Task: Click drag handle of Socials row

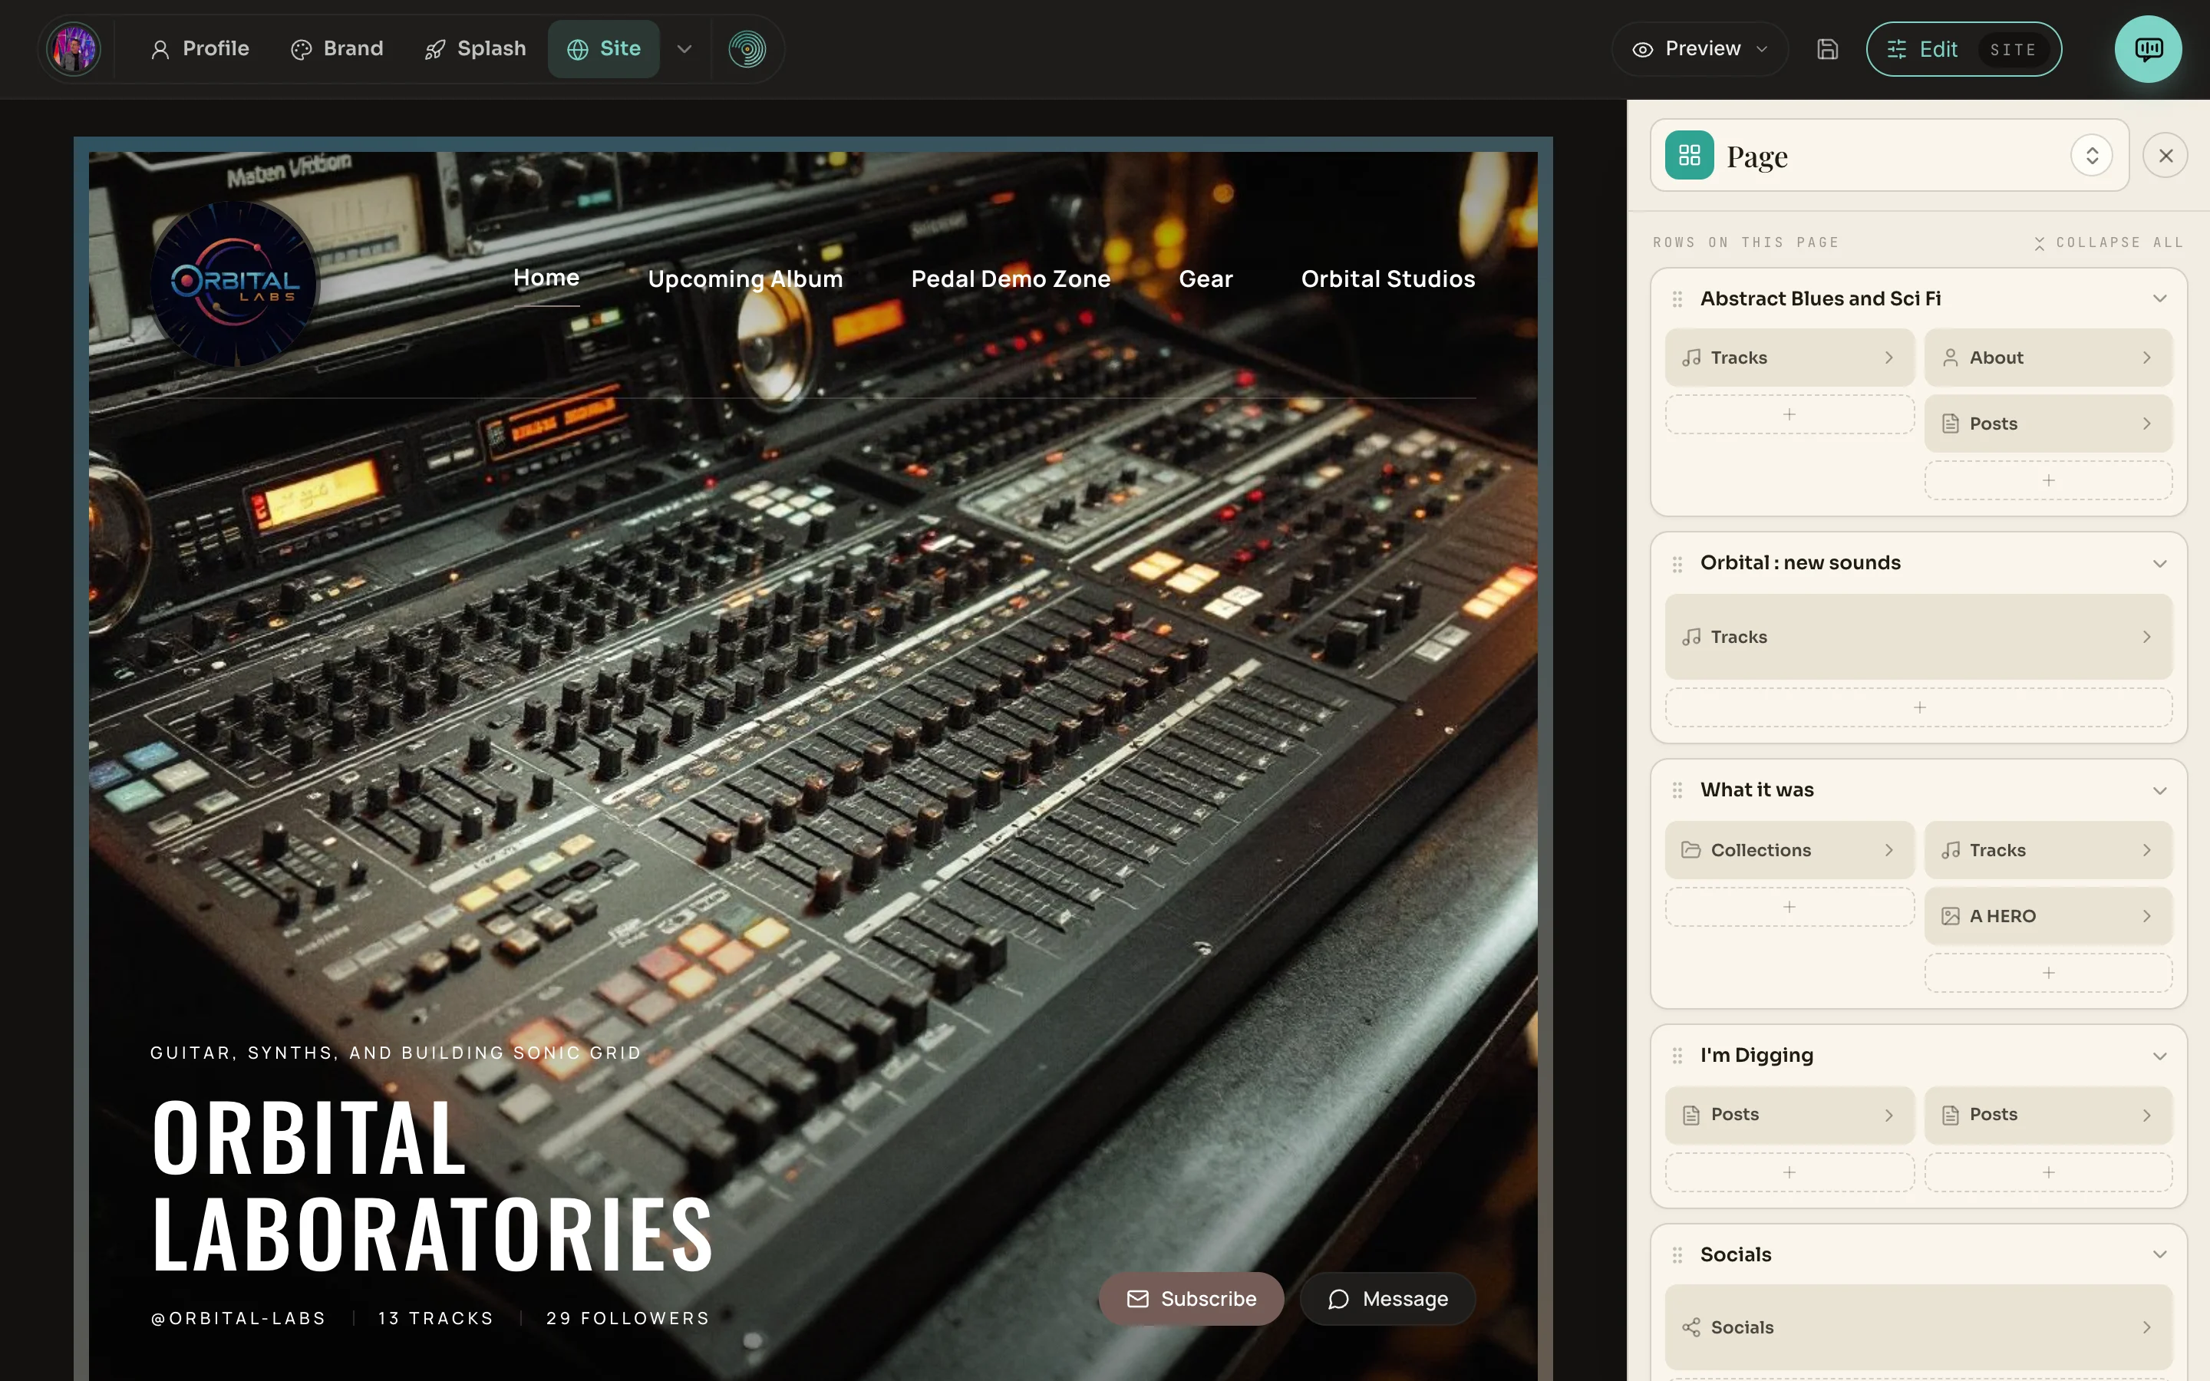Action: (1677, 1255)
